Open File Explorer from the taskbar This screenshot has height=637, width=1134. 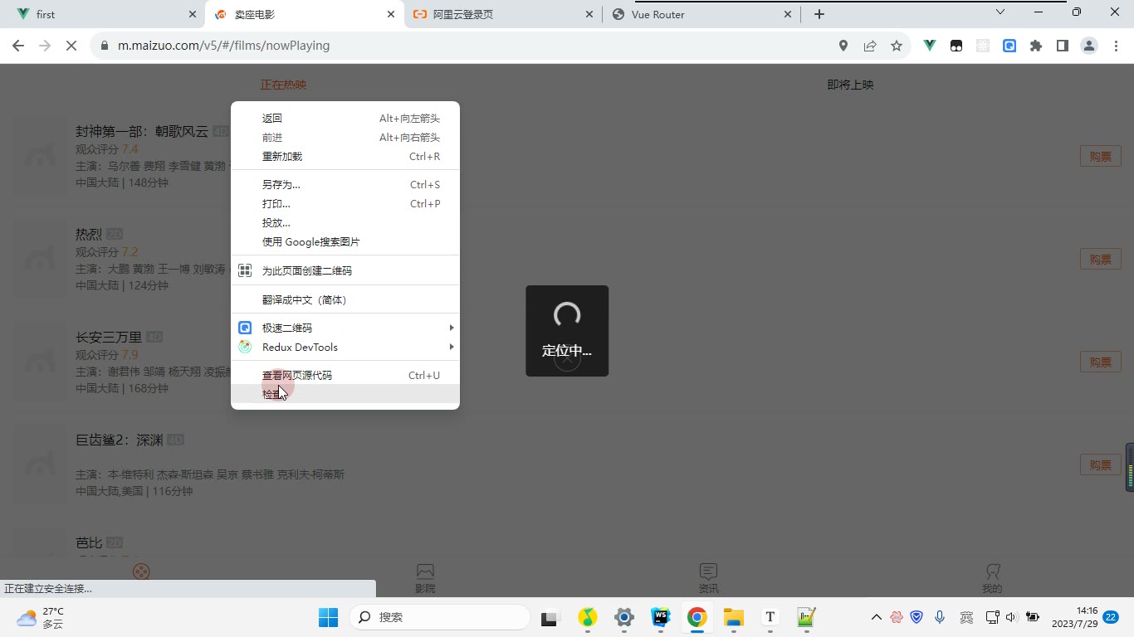(733, 617)
